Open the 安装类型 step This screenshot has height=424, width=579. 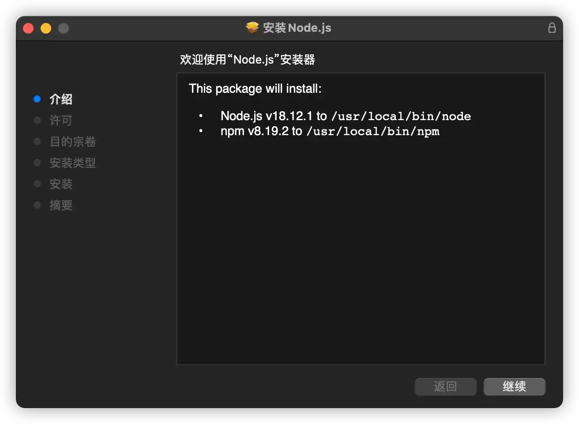(72, 163)
